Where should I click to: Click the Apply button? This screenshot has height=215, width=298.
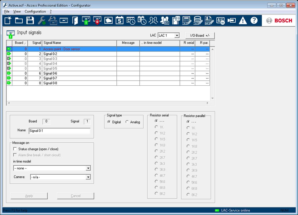coord(29,196)
